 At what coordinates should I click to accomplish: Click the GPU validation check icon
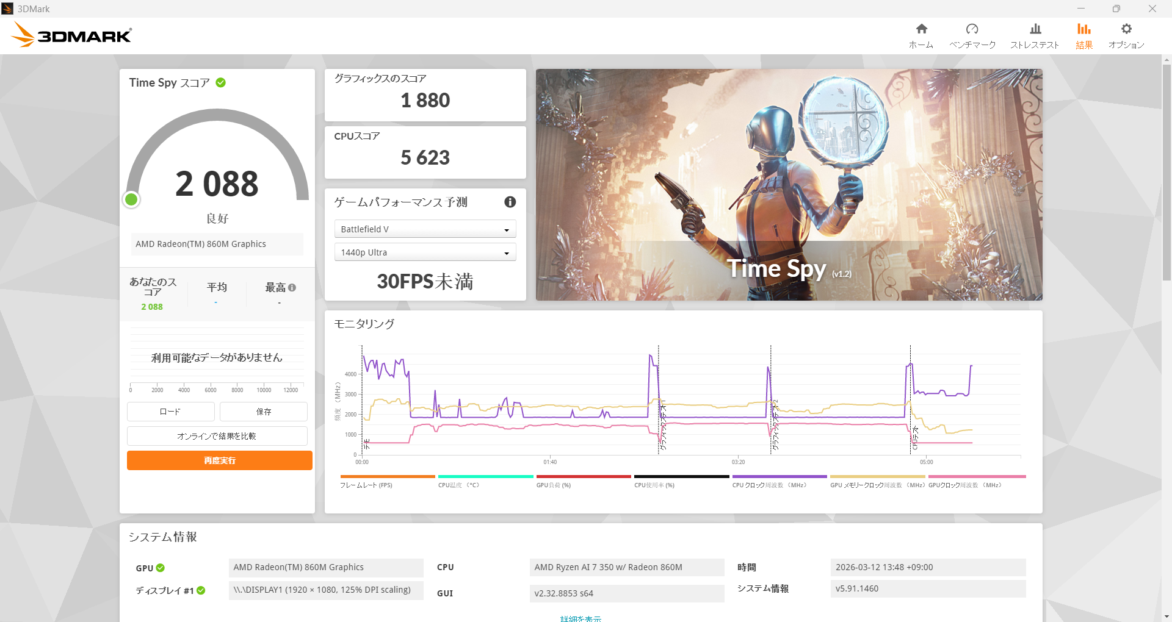pyautogui.click(x=161, y=568)
